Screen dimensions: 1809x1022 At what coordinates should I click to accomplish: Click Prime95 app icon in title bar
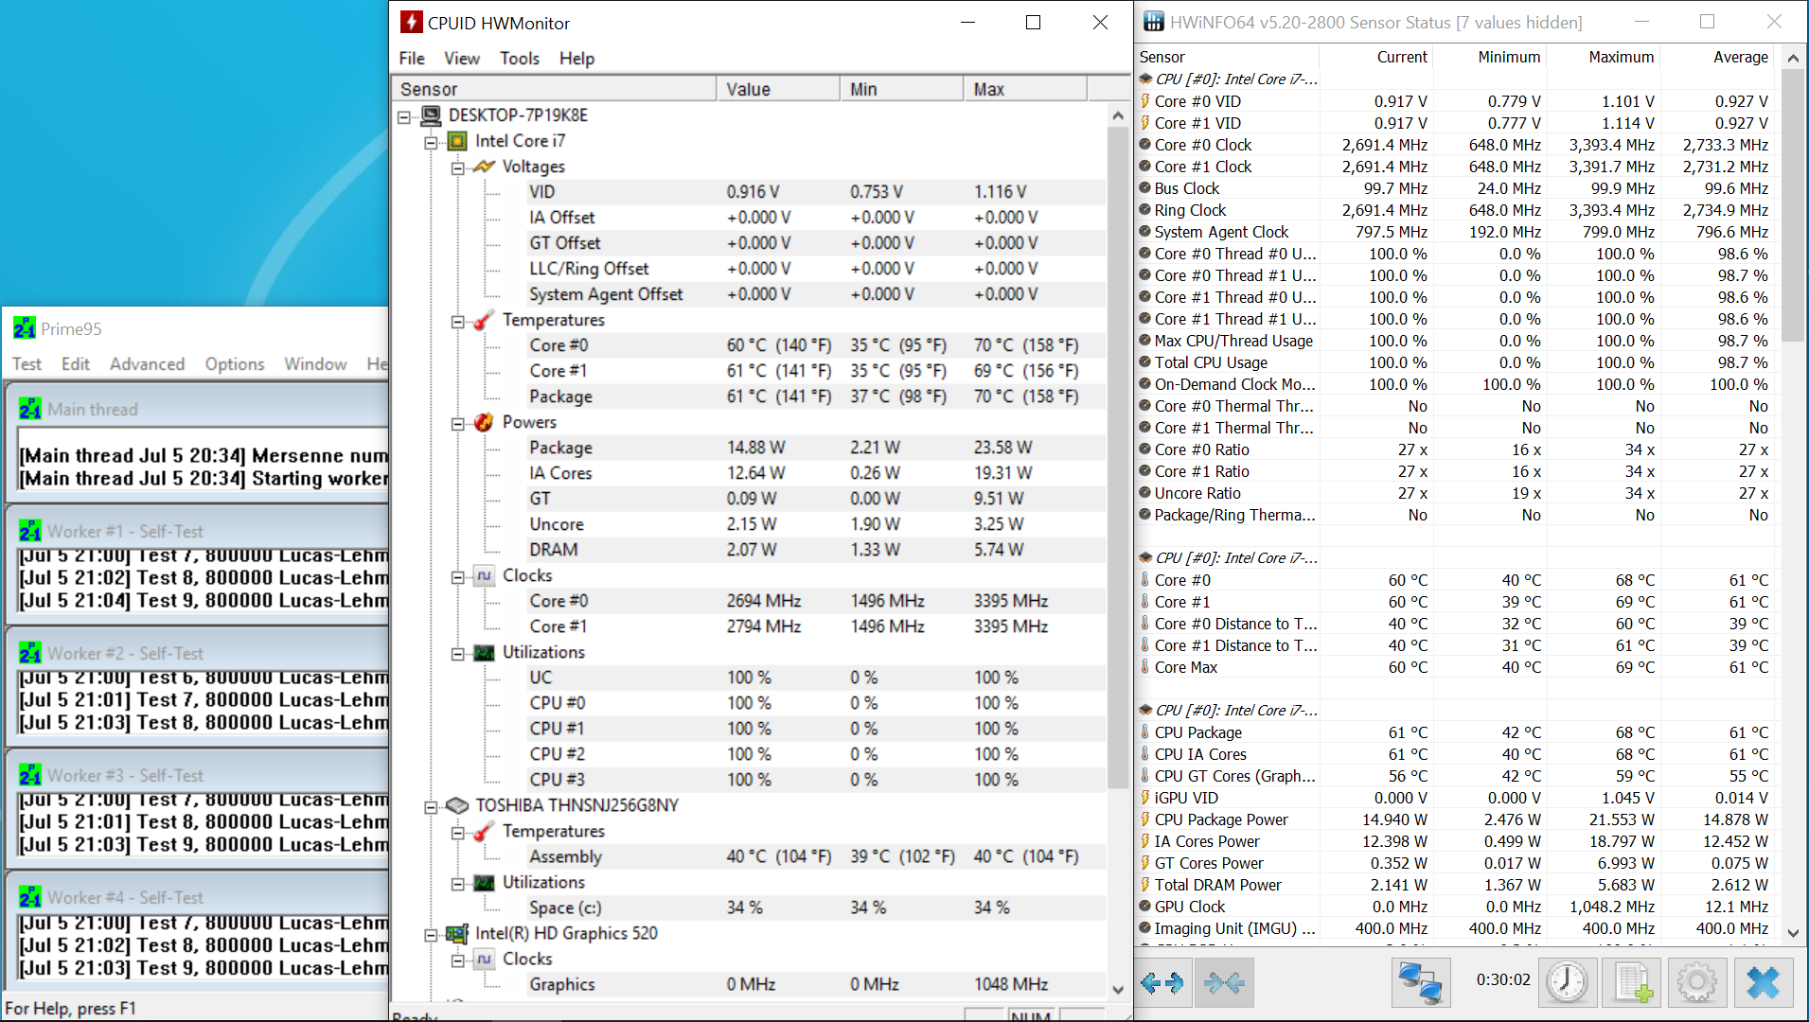tap(24, 328)
